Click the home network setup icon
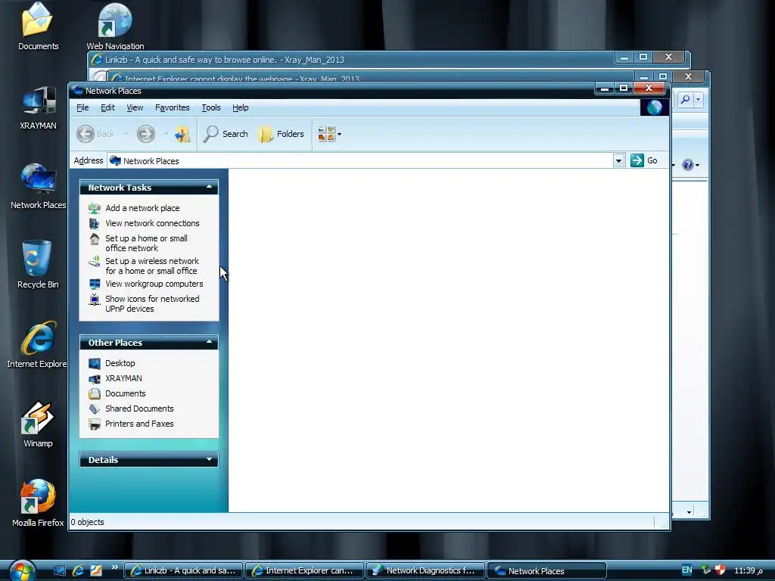The image size is (775, 581). point(95,239)
